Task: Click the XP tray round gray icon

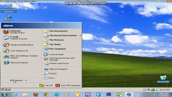Action: point(149,90)
